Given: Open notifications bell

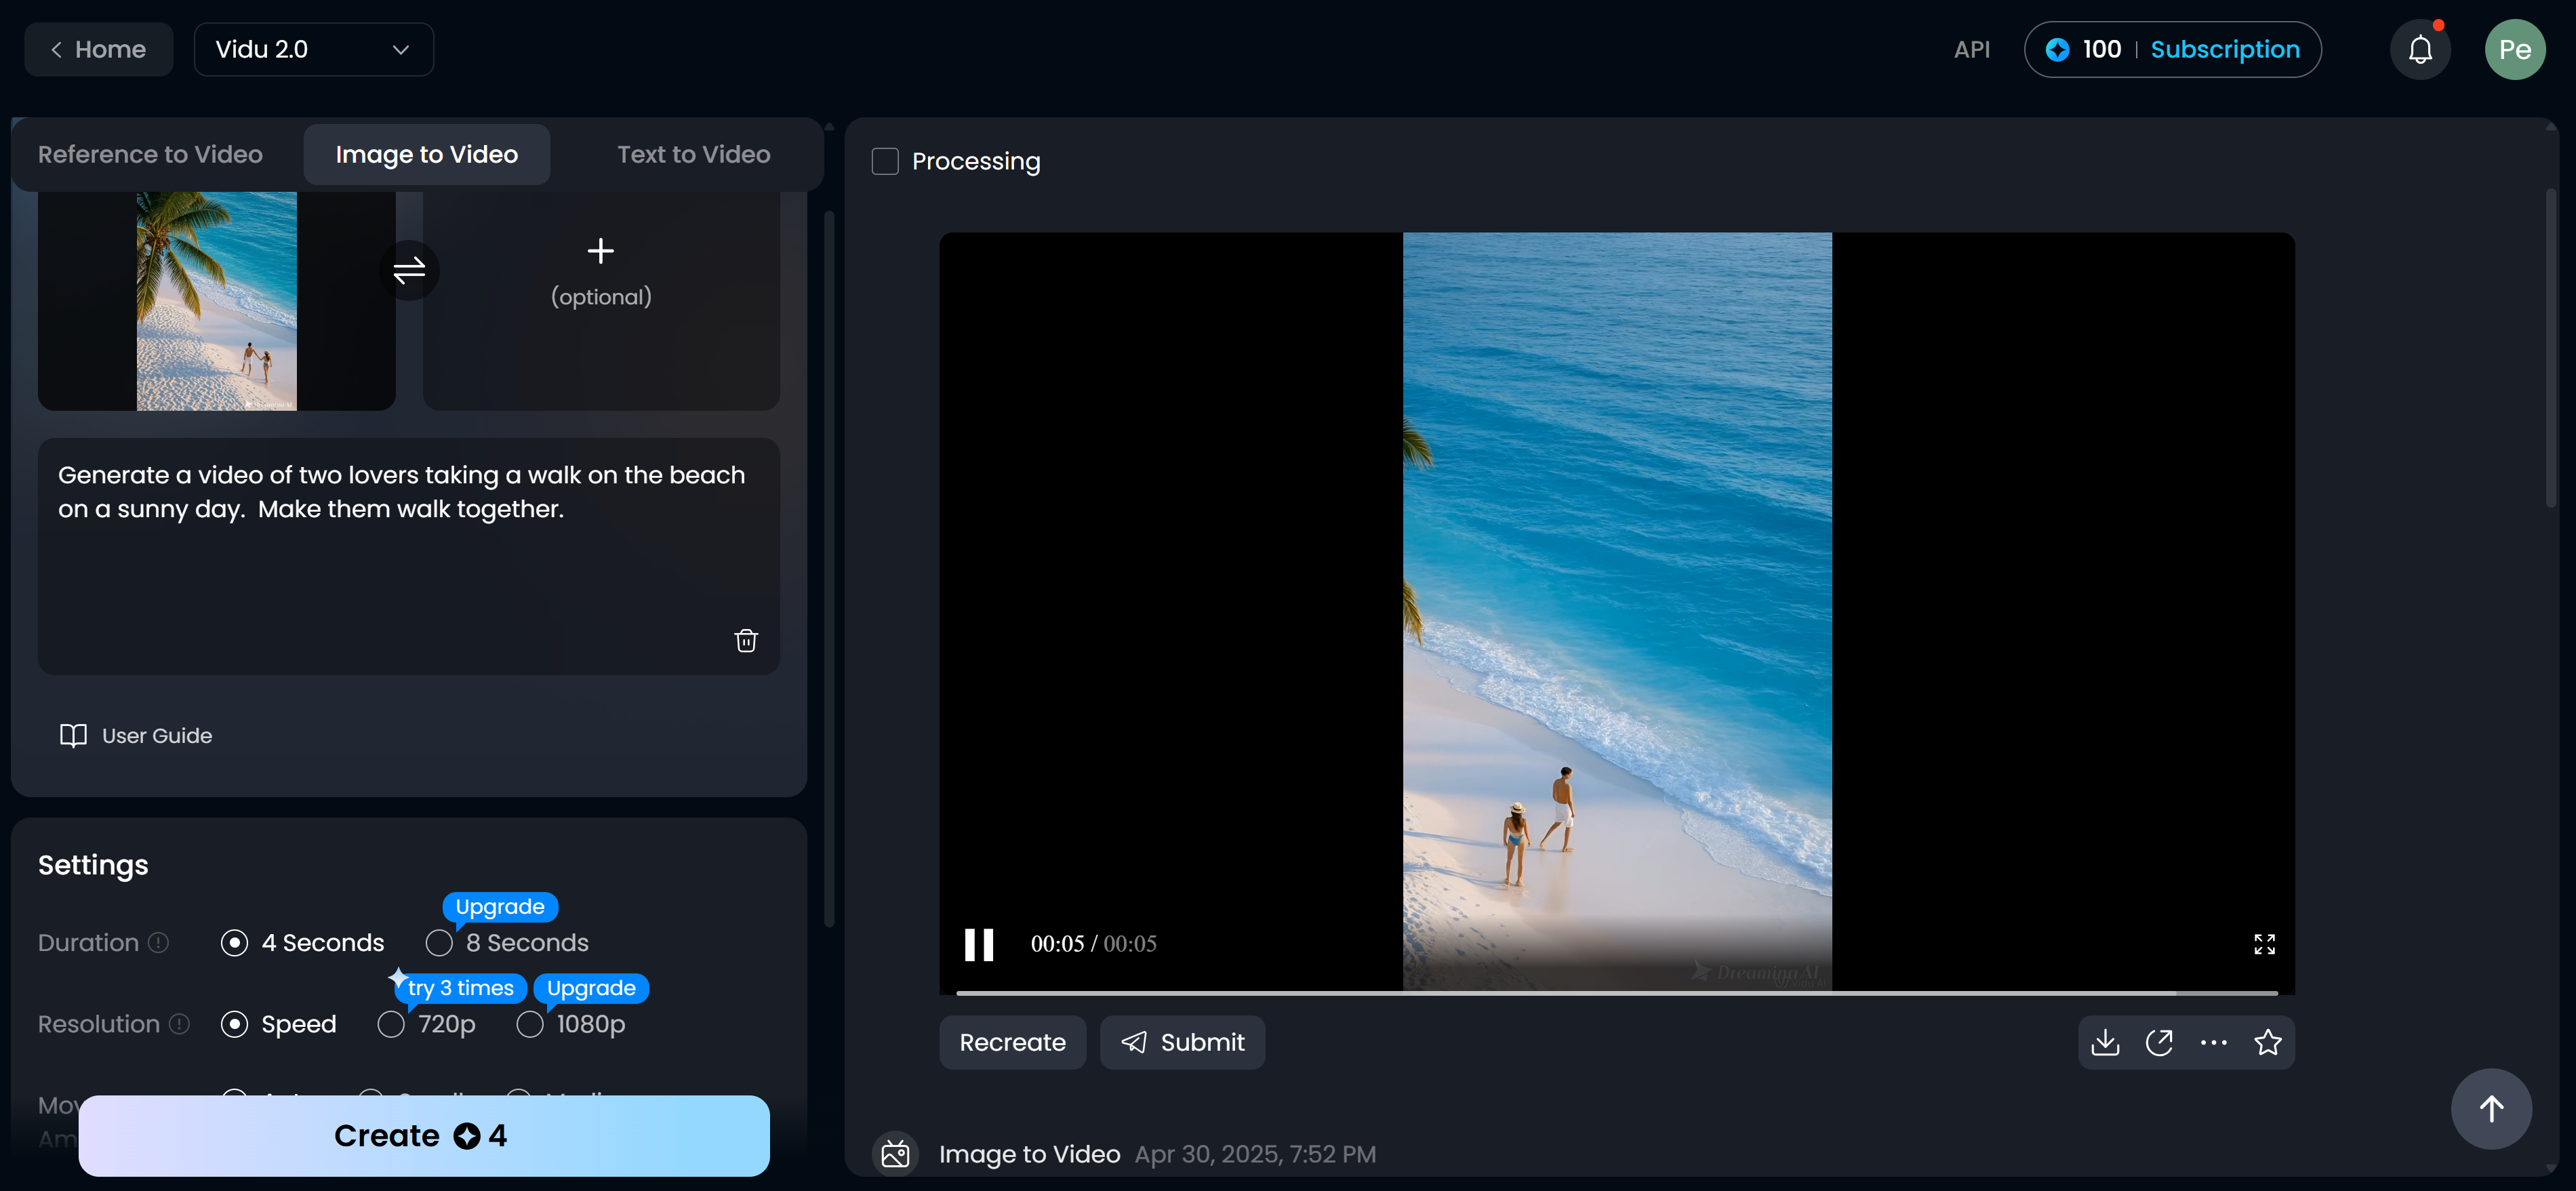Looking at the screenshot, I should 2419,49.
